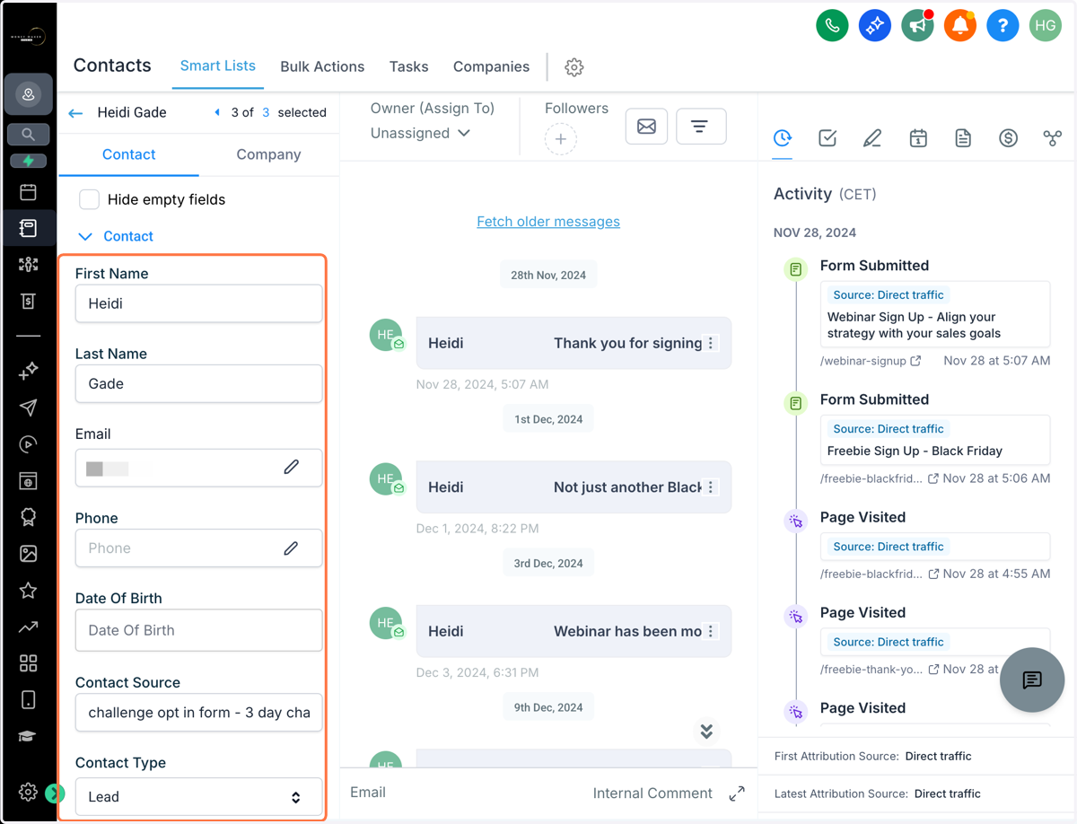
Task: Click the expand arrows icon in message composer
Action: point(737,793)
